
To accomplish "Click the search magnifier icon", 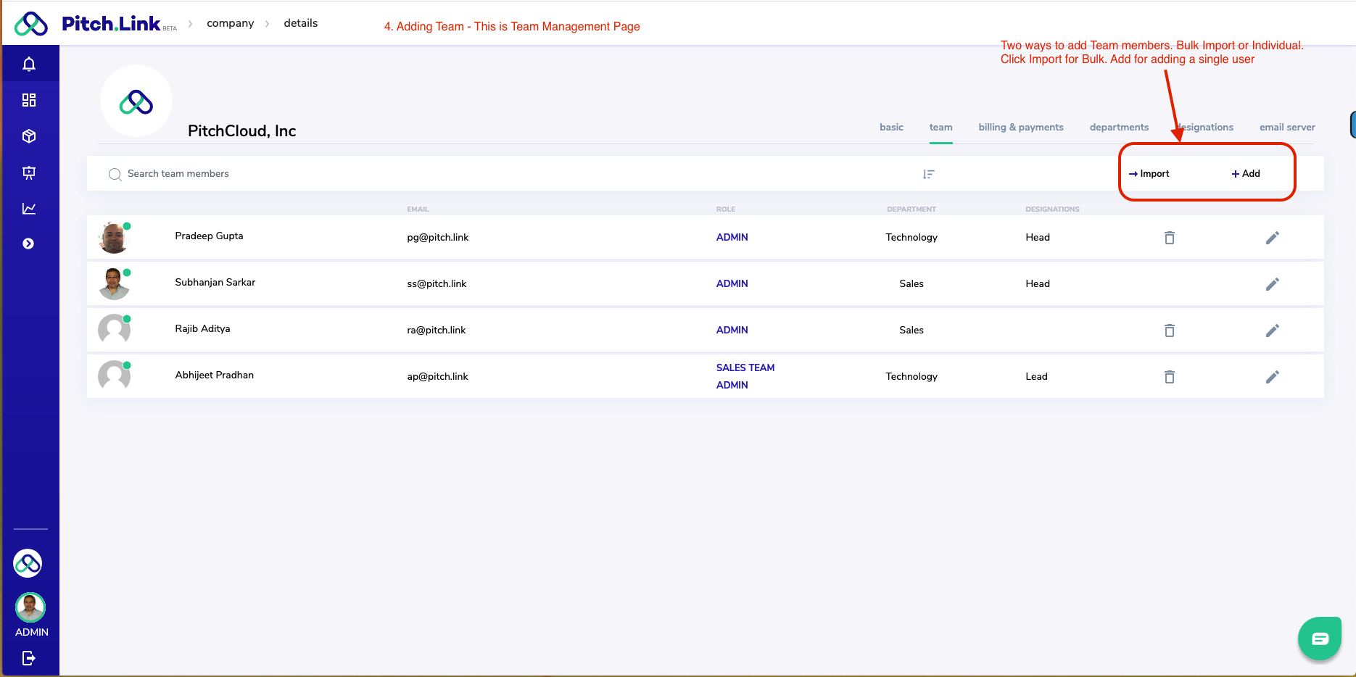I will [115, 174].
